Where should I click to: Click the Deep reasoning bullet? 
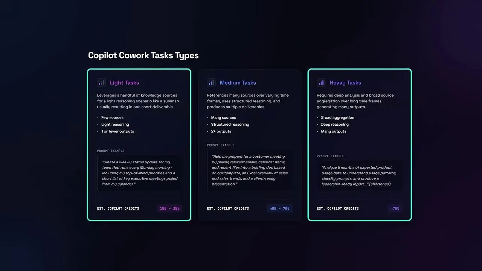tap(335, 125)
